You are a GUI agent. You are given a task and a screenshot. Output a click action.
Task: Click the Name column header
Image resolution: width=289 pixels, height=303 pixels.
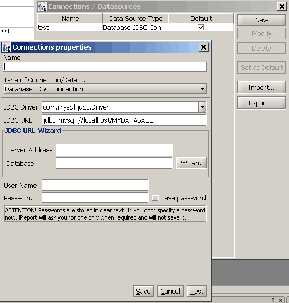pos(70,19)
